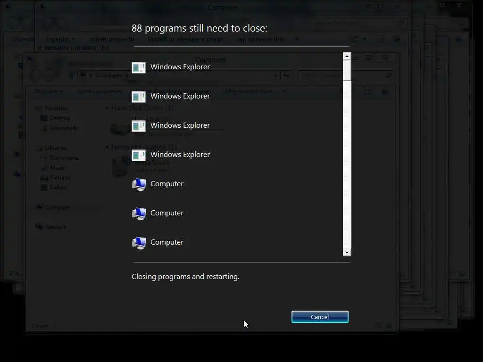
Task: Select Pictures in the background window sidebar
Action: 60,178
